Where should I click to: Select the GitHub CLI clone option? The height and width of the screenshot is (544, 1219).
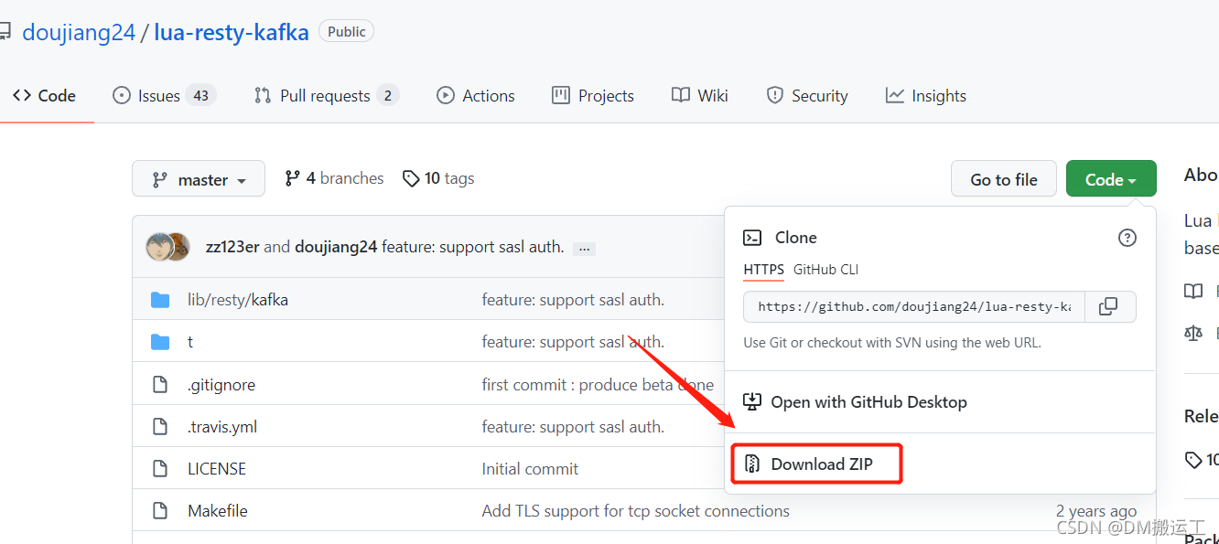click(825, 270)
